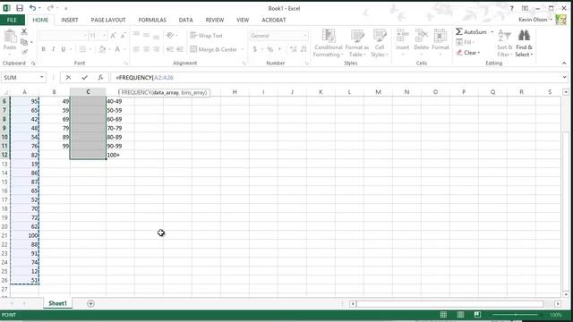Open the Font Color button
The height and width of the screenshot is (322, 573).
(117, 49)
